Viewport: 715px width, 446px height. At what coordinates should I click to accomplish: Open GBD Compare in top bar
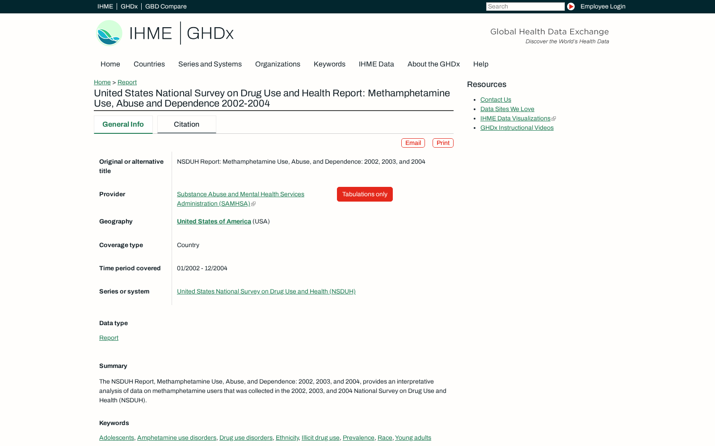166,6
